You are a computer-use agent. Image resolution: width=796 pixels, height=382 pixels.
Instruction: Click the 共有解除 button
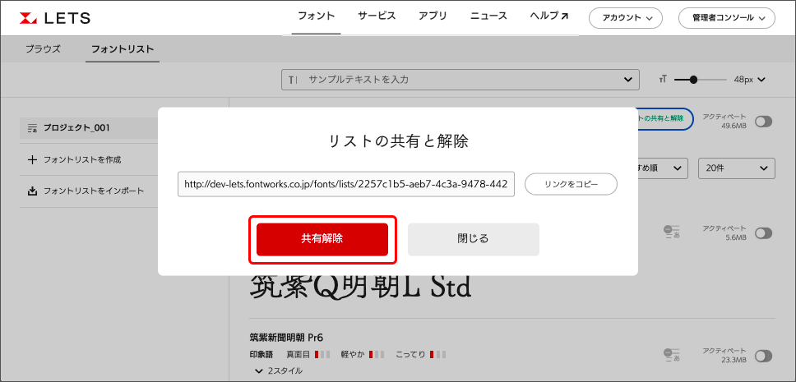pos(322,239)
